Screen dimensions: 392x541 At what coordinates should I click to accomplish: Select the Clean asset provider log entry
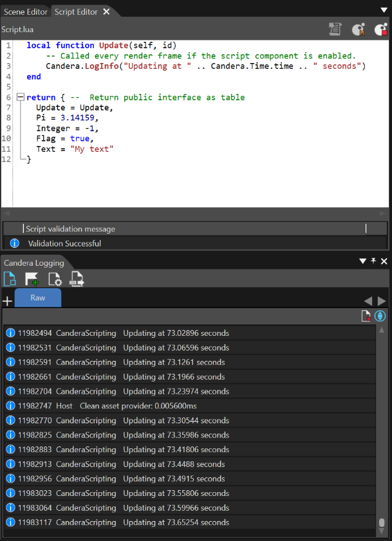190,406
